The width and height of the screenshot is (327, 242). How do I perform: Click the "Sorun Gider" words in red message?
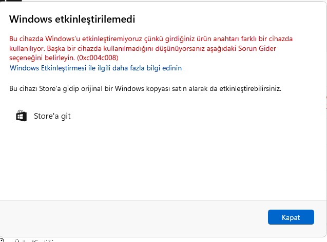pos(257,48)
